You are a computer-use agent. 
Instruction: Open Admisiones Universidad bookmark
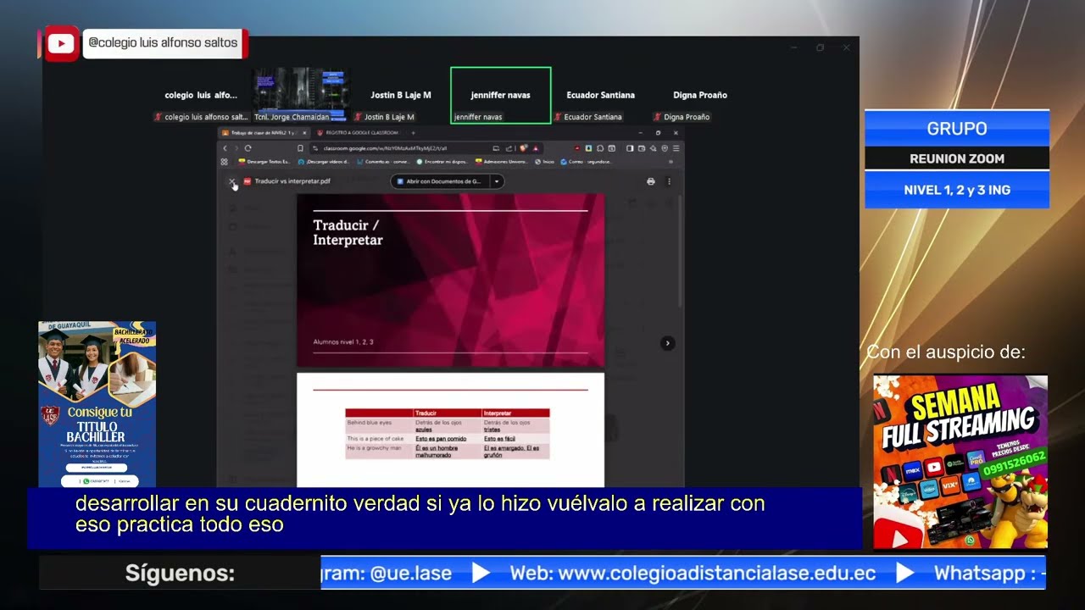tap(504, 162)
